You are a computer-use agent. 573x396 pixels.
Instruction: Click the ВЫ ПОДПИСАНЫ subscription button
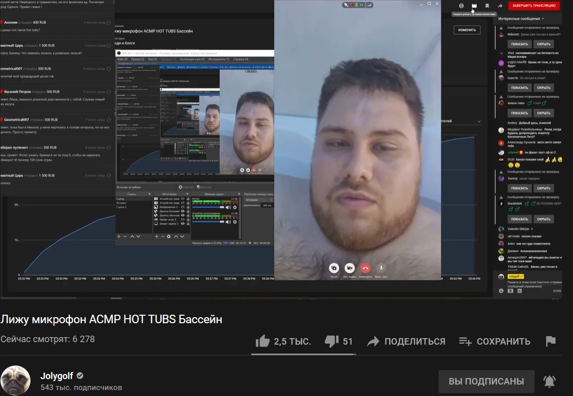pyautogui.click(x=487, y=382)
